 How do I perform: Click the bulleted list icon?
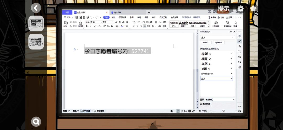coord(134,22)
